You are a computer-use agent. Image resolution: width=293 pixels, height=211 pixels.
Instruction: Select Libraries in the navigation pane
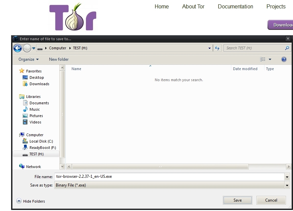[33, 97]
